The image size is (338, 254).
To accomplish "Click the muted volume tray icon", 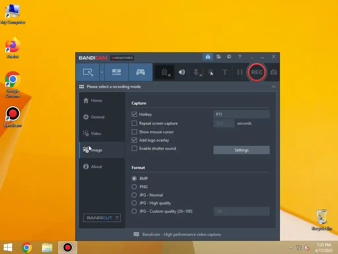I will coord(307,248).
